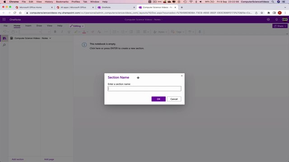This screenshot has width=289, height=162.
Task: Open the History menu in menu bar
Action: (49, 2)
